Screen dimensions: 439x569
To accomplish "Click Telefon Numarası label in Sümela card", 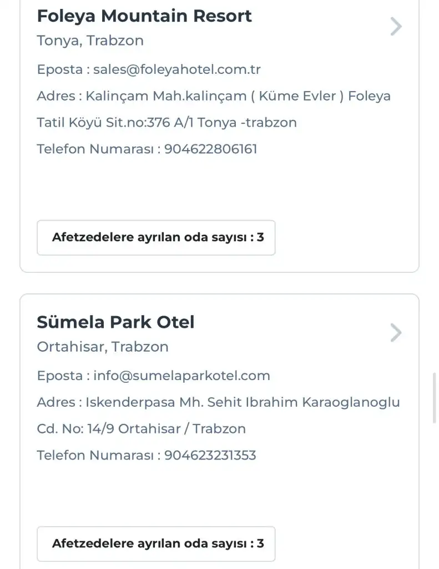I will point(94,456).
